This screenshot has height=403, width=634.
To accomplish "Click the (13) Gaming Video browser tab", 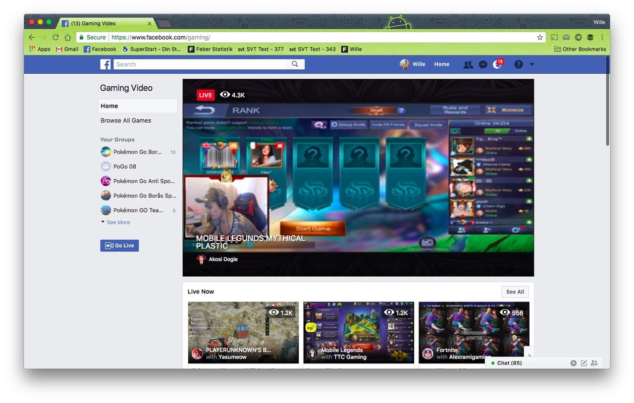I will coord(106,23).
